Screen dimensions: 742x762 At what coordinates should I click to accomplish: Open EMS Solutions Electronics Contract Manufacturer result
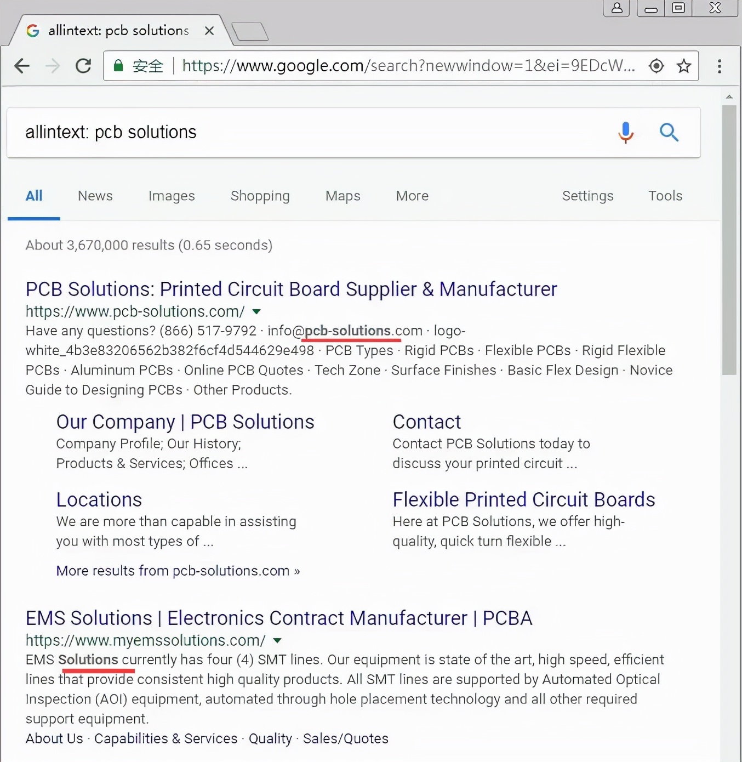(x=279, y=618)
